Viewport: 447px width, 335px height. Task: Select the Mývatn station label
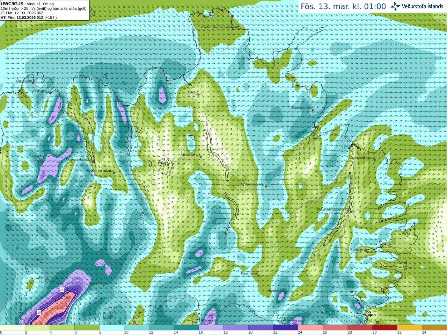tap(163, 163)
